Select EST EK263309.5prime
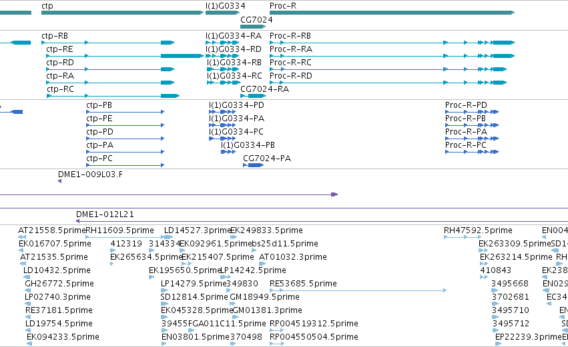This screenshot has width=568, height=347. (x=483, y=251)
